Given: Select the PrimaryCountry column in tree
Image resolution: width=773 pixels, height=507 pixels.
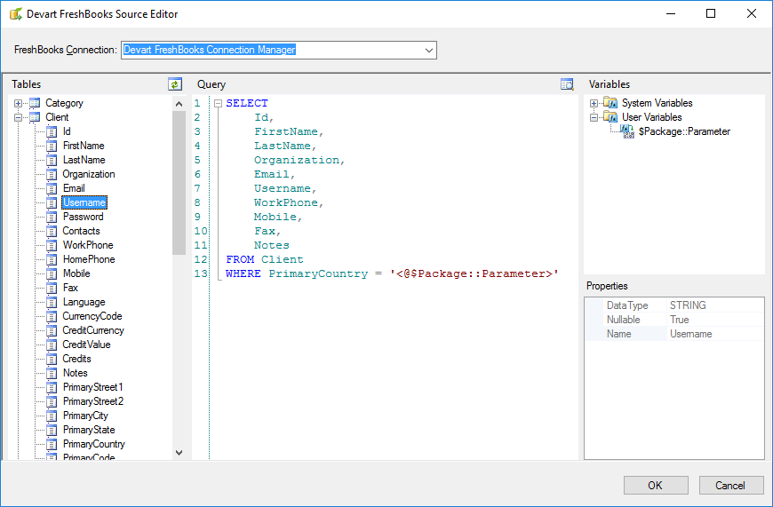Looking at the screenshot, I should coord(93,444).
